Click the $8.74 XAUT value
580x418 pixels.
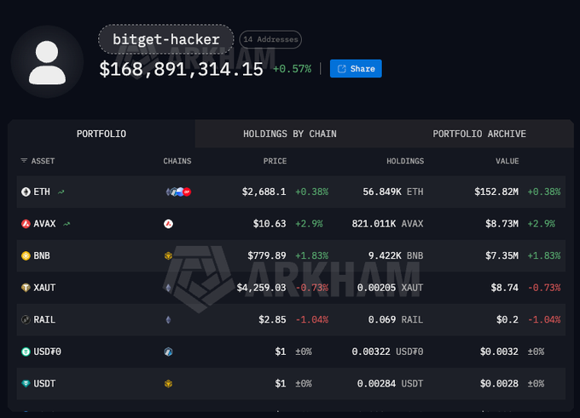[x=505, y=288]
